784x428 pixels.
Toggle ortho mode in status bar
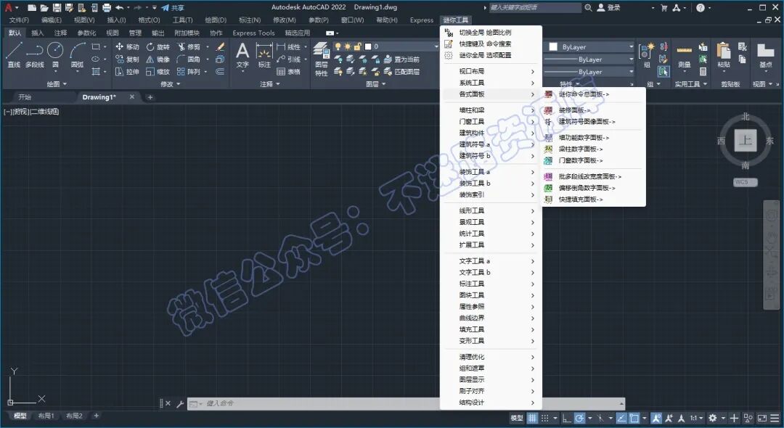(x=566, y=418)
